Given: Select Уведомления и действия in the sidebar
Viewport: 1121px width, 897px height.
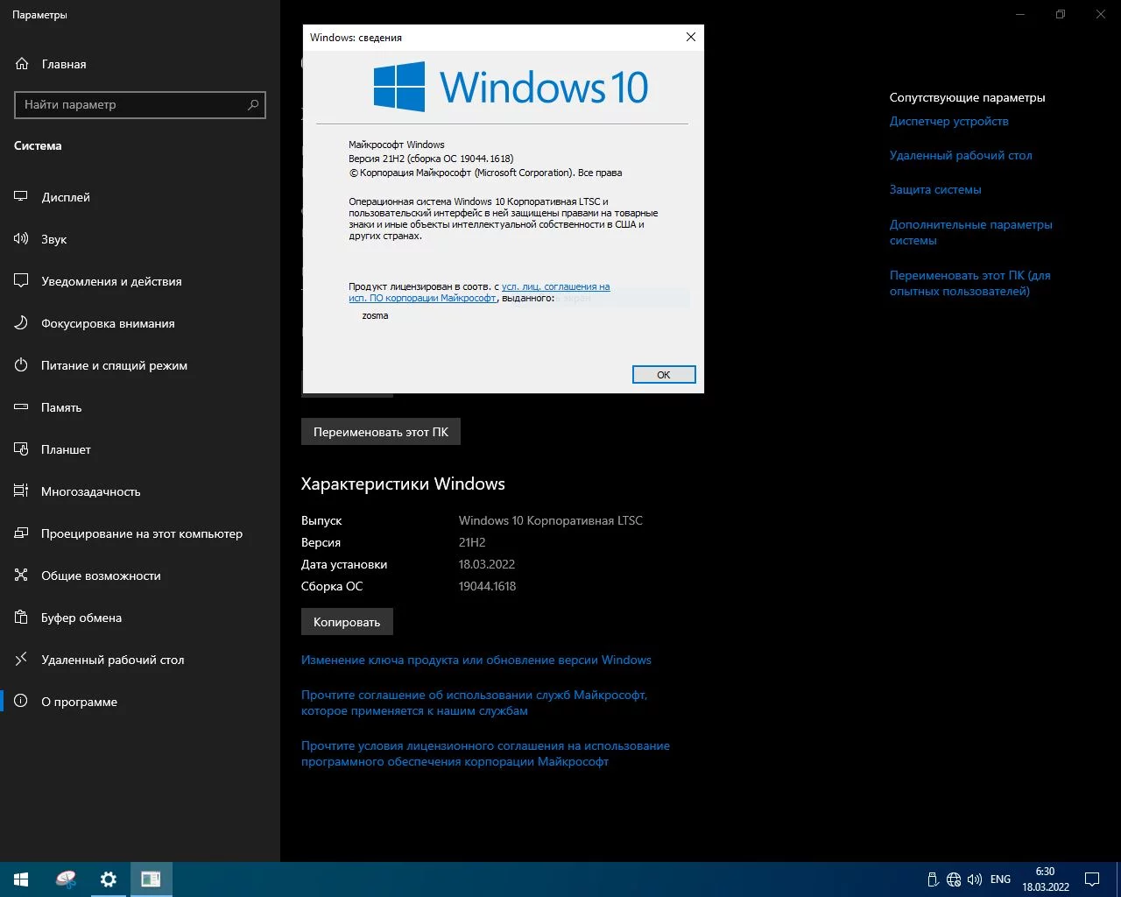Looking at the screenshot, I should (x=140, y=281).
